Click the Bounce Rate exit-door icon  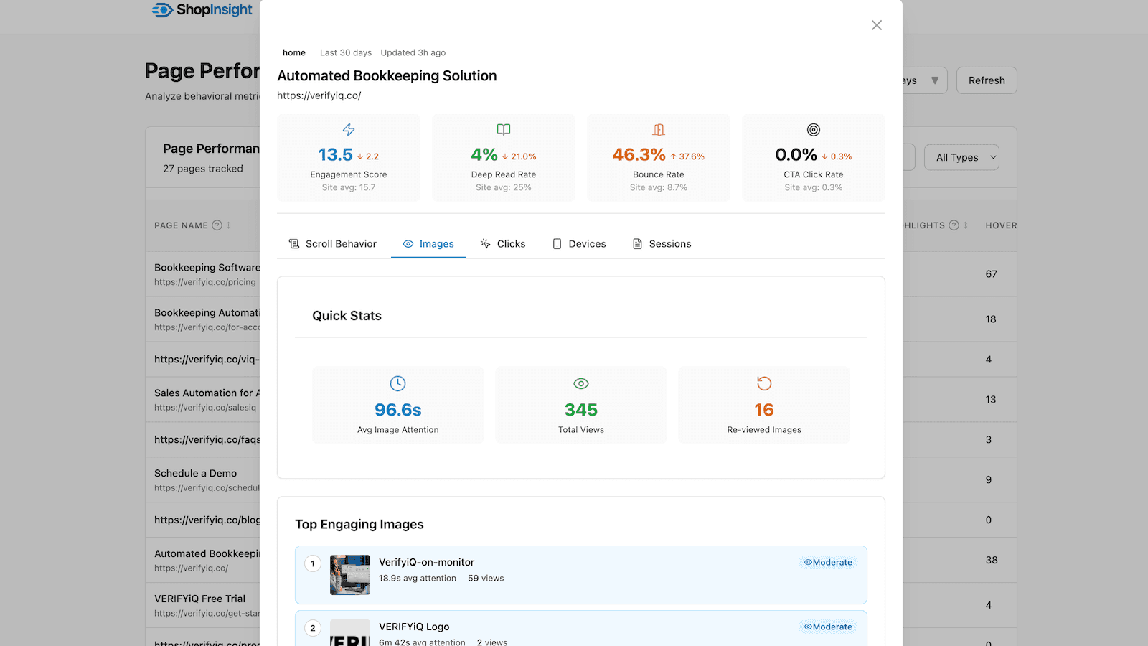coord(658,130)
